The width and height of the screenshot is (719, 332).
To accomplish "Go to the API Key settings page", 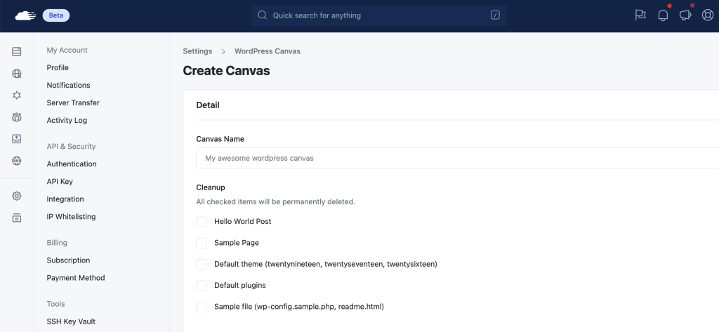I will (60, 182).
